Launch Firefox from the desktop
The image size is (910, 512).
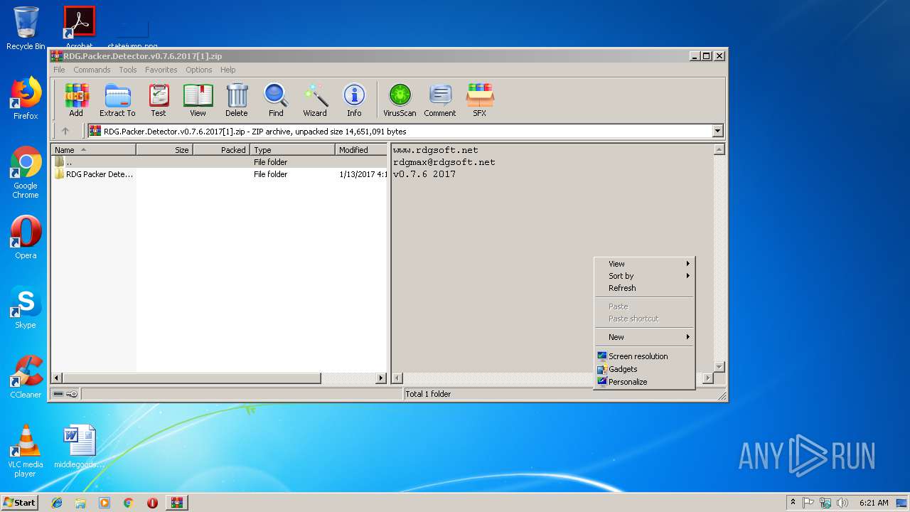26,98
